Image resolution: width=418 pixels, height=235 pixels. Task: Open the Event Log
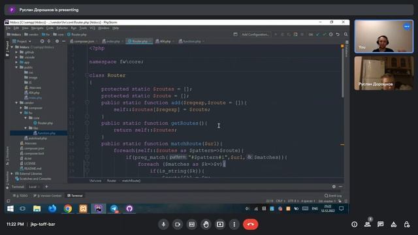(x=333, y=196)
